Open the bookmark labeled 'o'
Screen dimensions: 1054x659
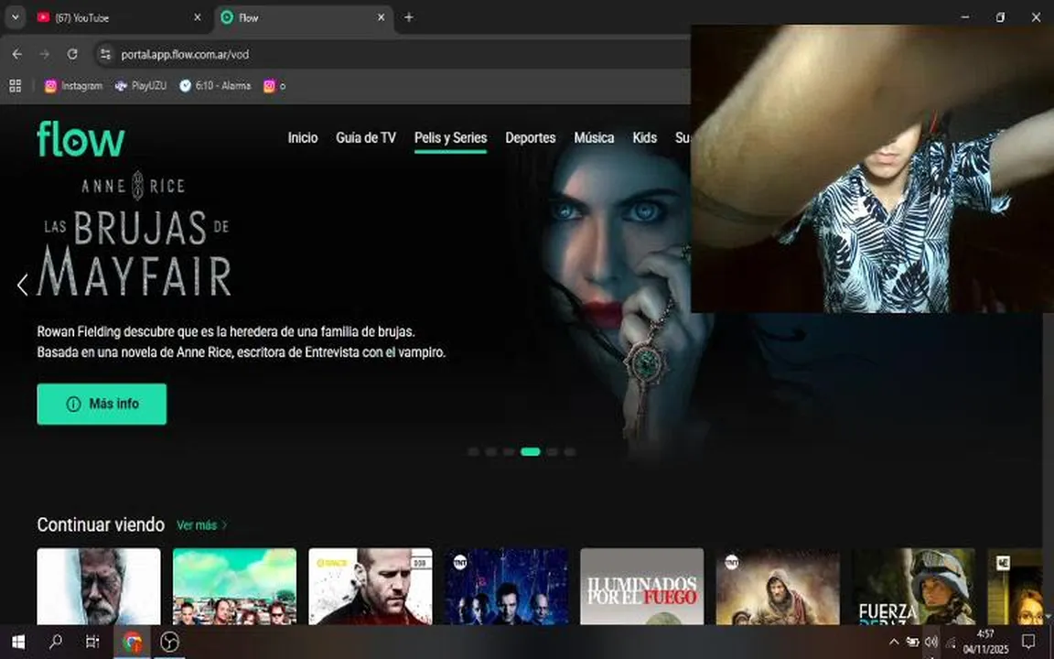pos(274,85)
